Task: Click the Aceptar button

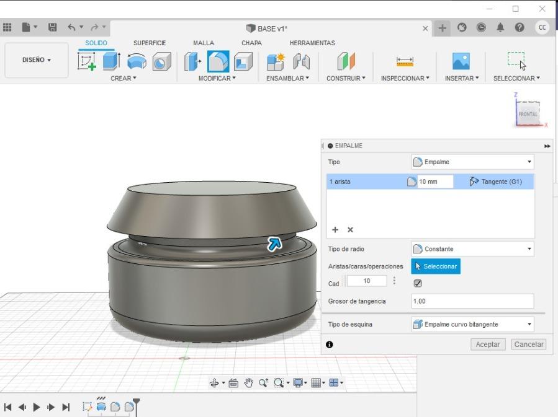Action: pyautogui.click(x=488, y=345)
